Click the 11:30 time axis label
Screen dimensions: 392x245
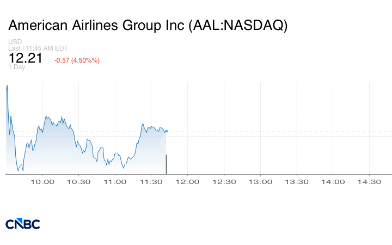(x=151, y=181)
